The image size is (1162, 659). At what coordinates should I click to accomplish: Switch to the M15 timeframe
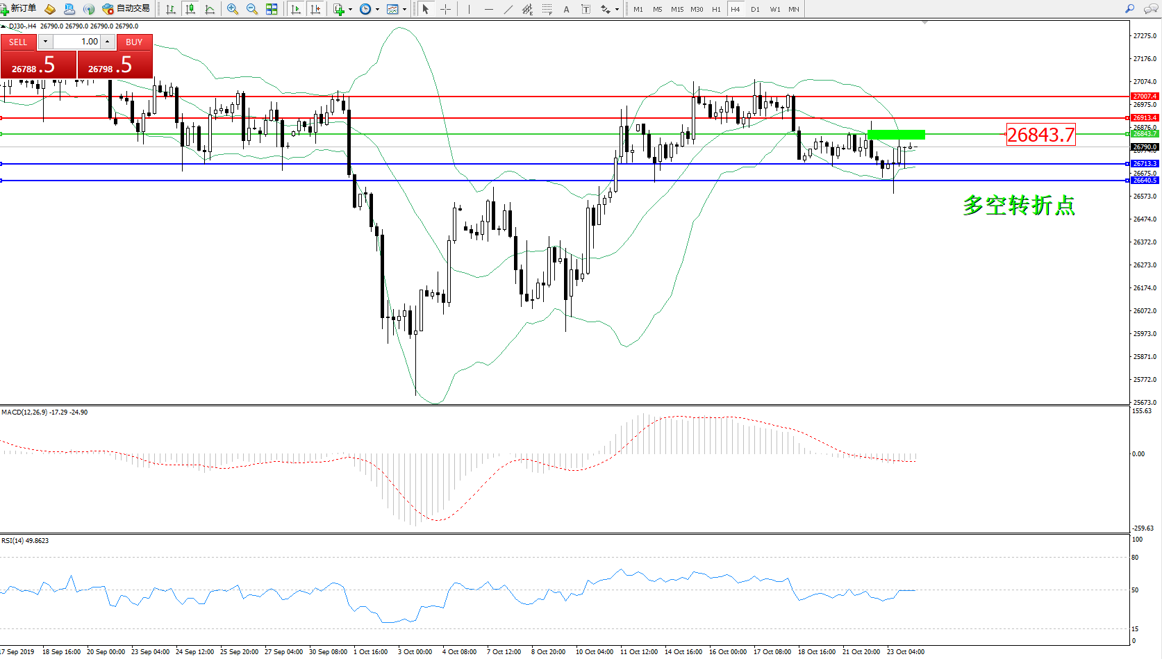pyautogui.click(x=677, y=9)
